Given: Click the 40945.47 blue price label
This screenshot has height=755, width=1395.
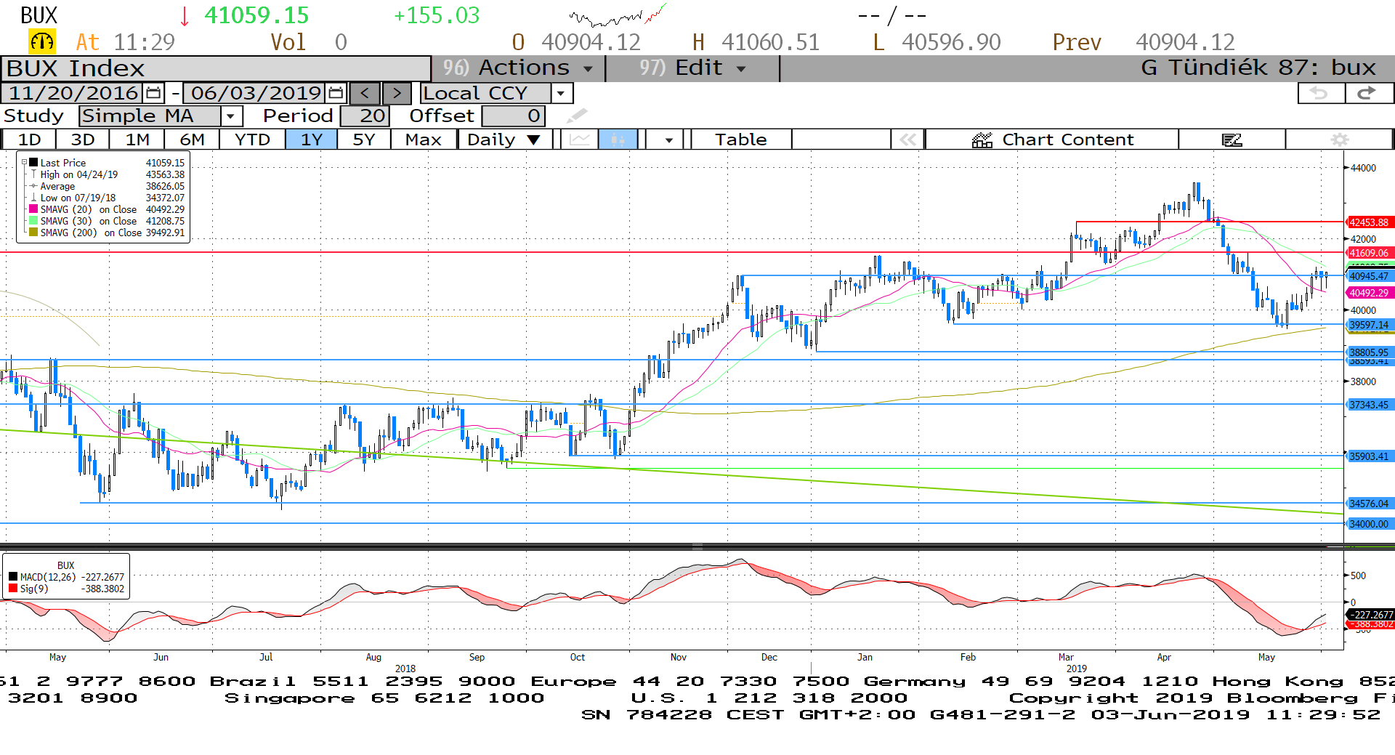Looking at the screenshot, I should [1369, 276].
